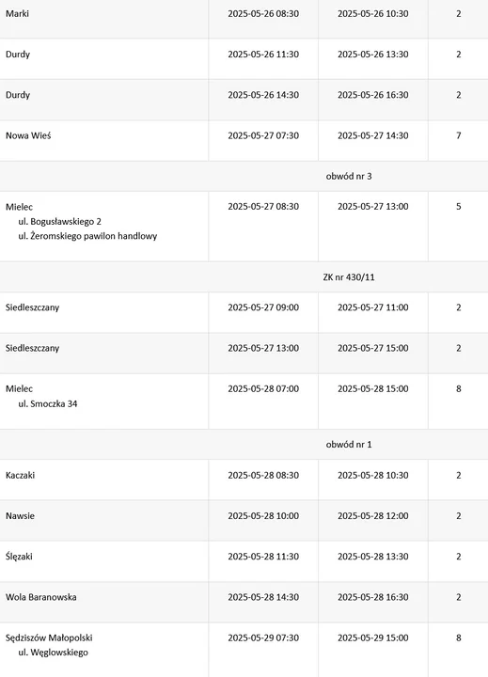
Task: Select start time 2025-05-29 07:30
Action: tap(263, 638)
